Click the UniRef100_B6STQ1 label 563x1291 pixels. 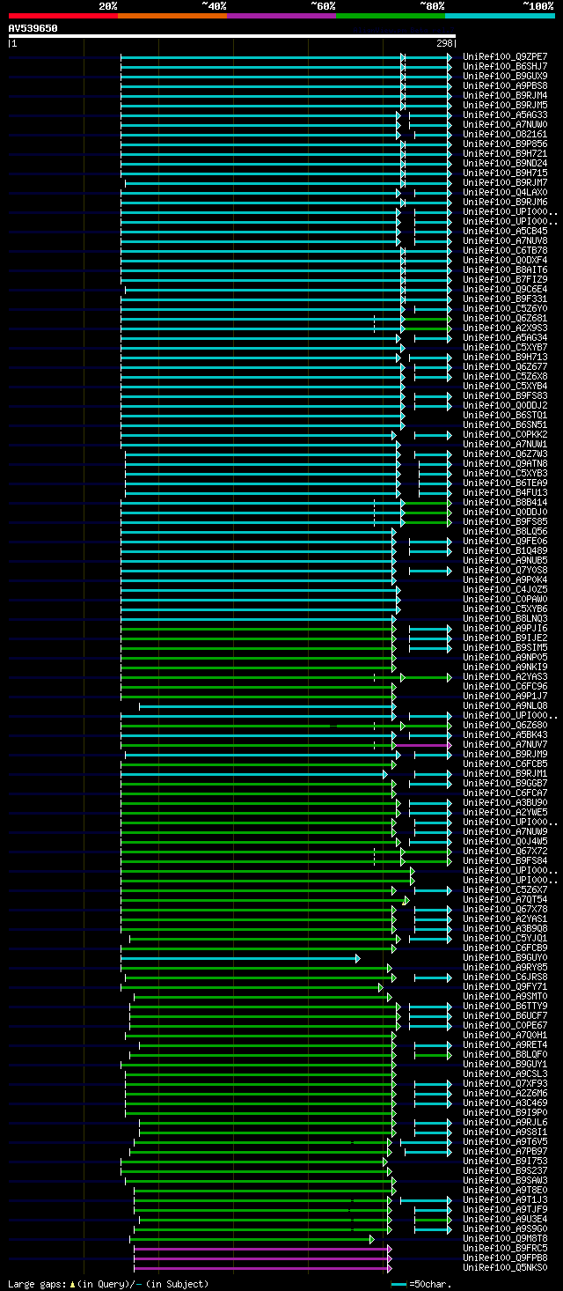click(505, 415)
